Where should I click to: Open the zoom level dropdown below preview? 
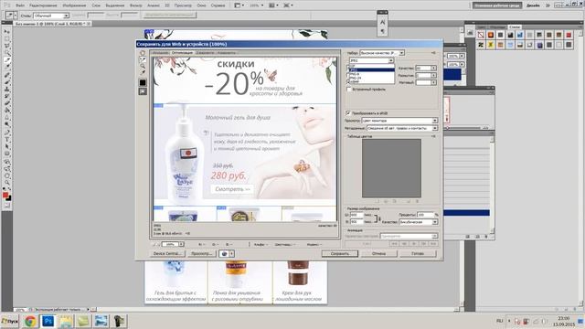181,244
